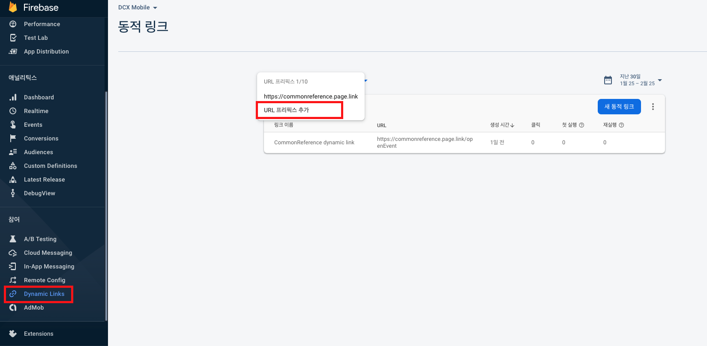Sort by 생성 시간 column header
The image size is (707, 346).
coord(502,125)
